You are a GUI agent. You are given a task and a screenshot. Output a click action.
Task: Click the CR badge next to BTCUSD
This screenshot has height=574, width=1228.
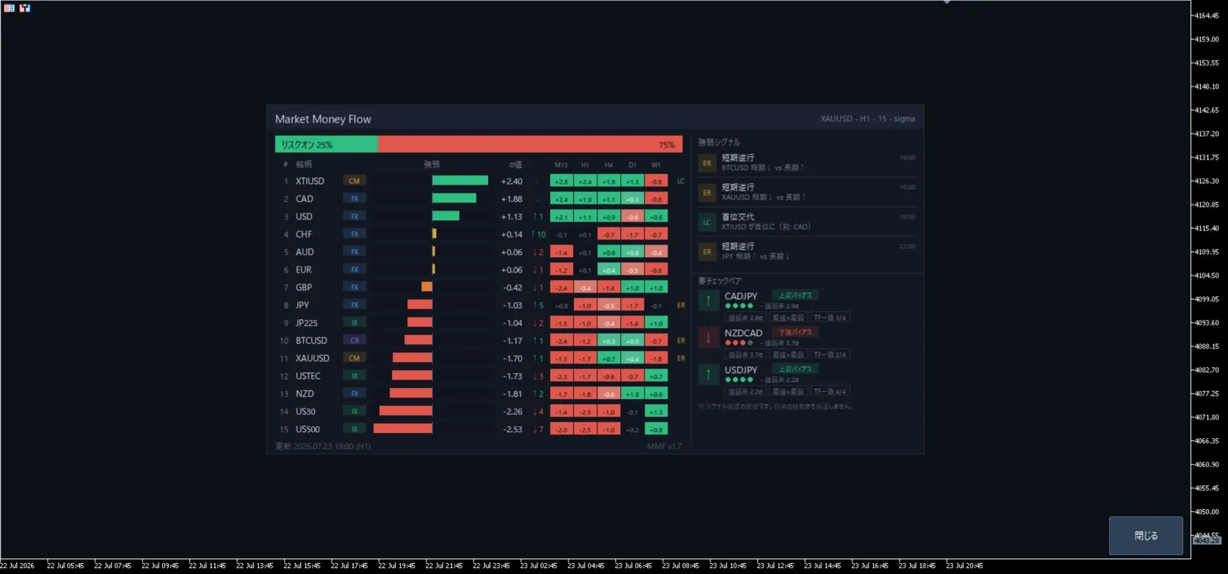354,341
